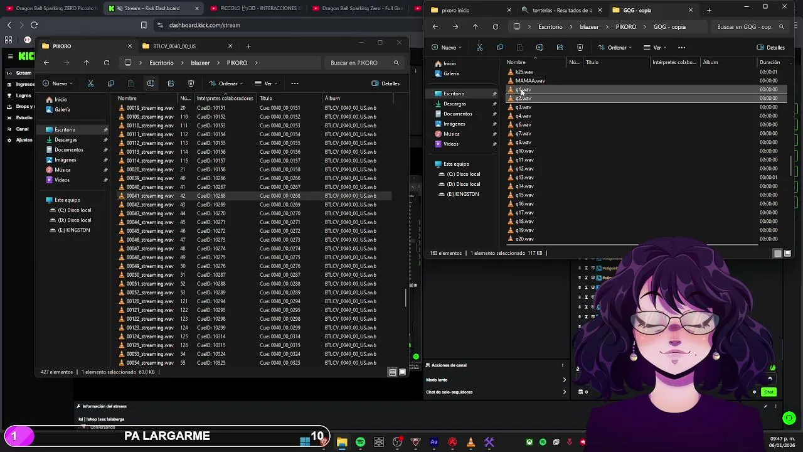This screenshot has height=452, width=803.
Task: Toggle Detalles pane in GQG - copia window
Action: pyautogui.click(x=770, y=48)
